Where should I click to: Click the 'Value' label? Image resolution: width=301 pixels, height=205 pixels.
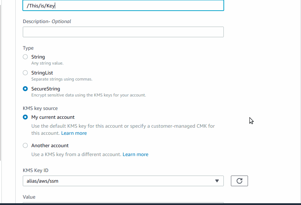tap(29, 197)
